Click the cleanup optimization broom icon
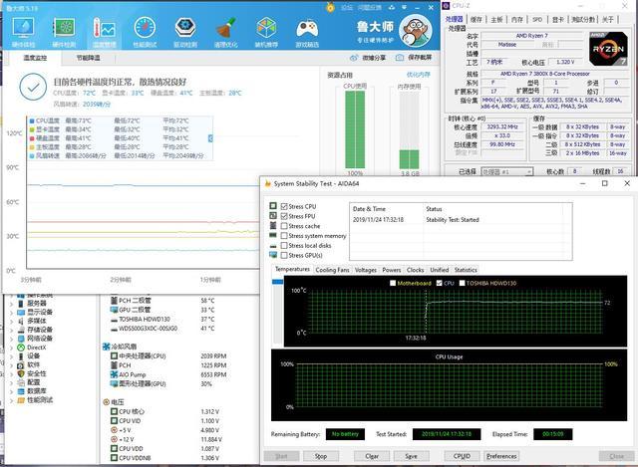Screen dimensions: 638x467 226,30
